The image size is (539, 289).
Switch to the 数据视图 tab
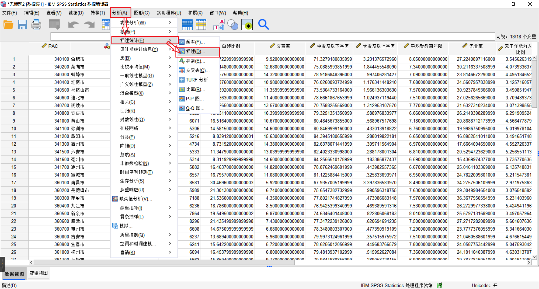pos(14,274)
